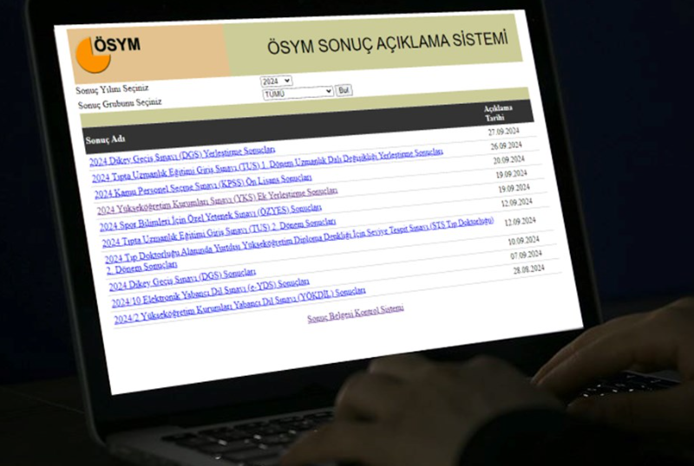This screenshot has height=466, width=694.
Task: Click the date 26.09.2024
Action: coord(506,146)
